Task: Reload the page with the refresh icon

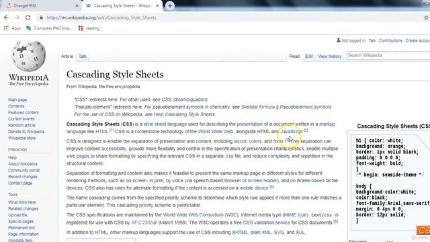Action: pyautogui.click(x=28, y=17)
